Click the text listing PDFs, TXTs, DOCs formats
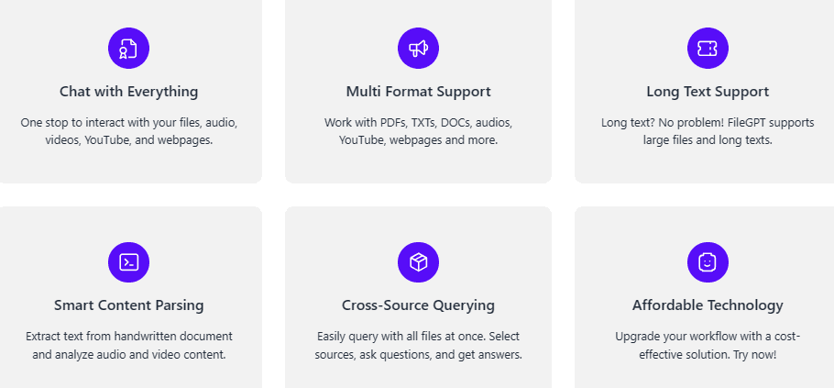Viewport: 834px width, 388px height. click(x=418, y=132)
